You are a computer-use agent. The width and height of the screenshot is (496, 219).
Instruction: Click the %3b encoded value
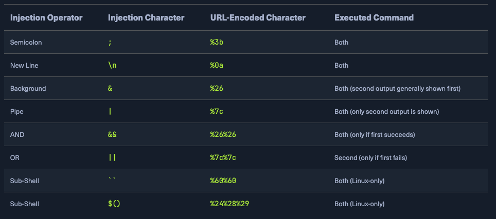coord(216,43)
